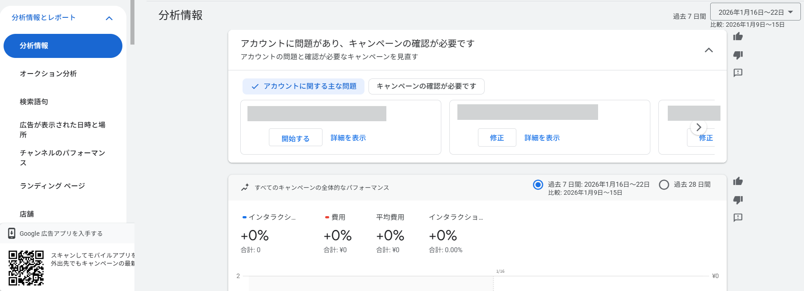Collapse the 分析情報とレポート sidebar section
Viewport: 804px width, 291px height.
(109, 18)
